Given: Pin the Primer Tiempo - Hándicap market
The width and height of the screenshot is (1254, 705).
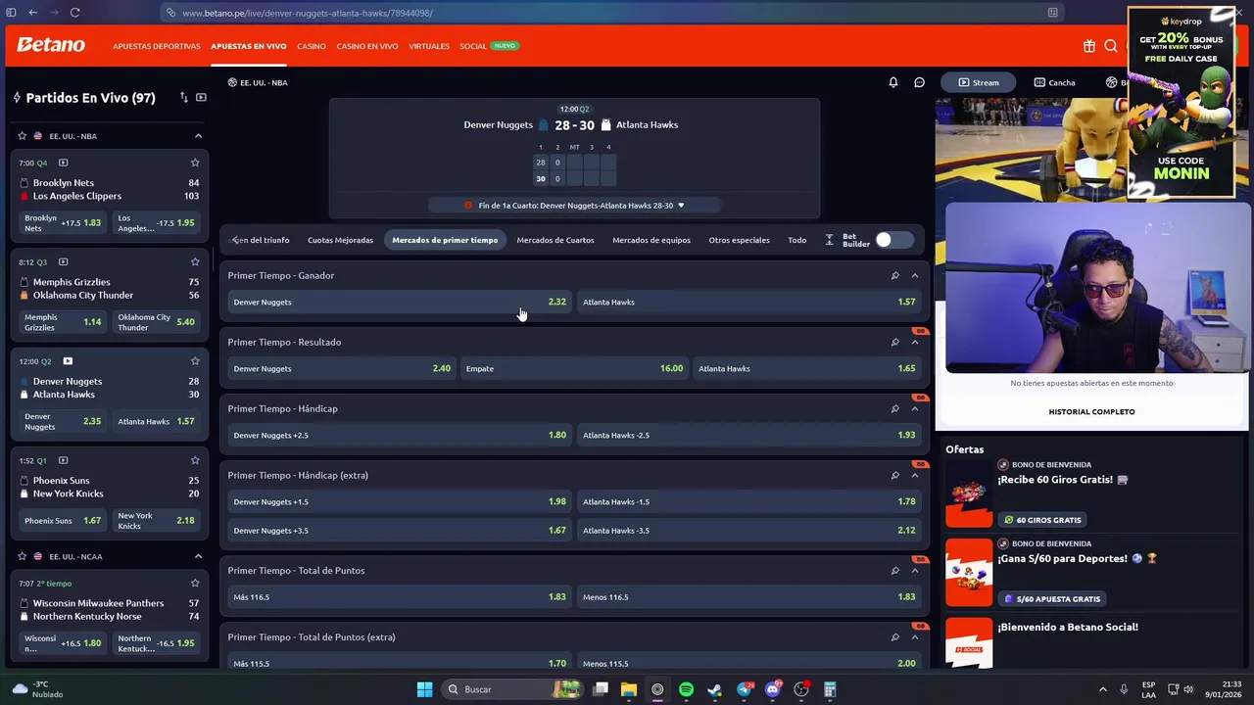Looking at the screenshot, I should tap(894, 409).
